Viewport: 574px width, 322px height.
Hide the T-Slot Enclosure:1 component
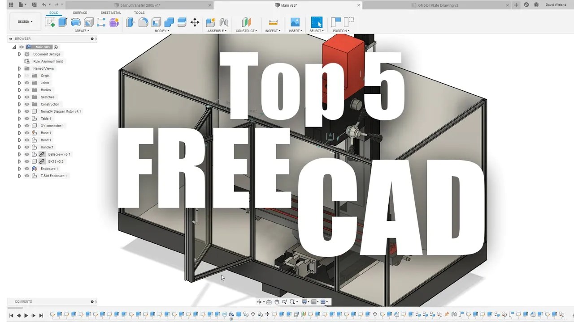(x=26, y=176)
